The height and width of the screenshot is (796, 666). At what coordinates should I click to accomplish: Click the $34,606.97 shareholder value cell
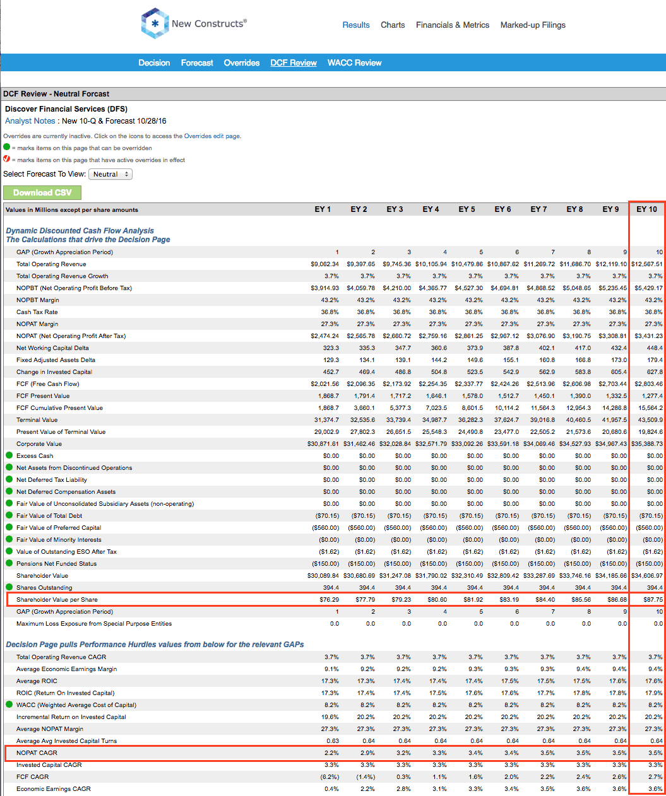pos(647,575)
